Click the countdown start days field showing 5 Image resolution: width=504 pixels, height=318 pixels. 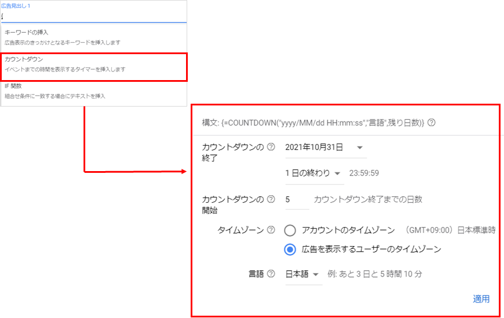296,199
